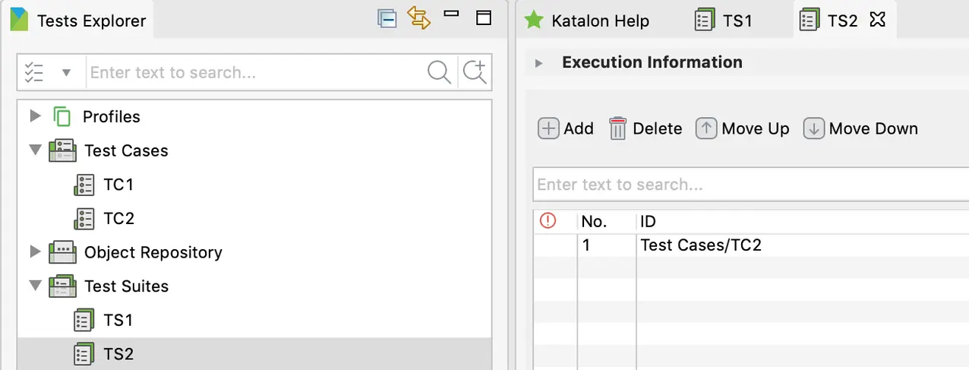Click the Link with Editor arrows icon

[x=419, y=18]
